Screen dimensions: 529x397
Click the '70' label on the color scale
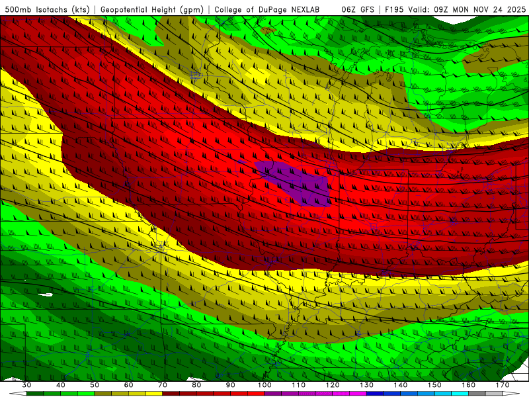[x=163, y=385]
